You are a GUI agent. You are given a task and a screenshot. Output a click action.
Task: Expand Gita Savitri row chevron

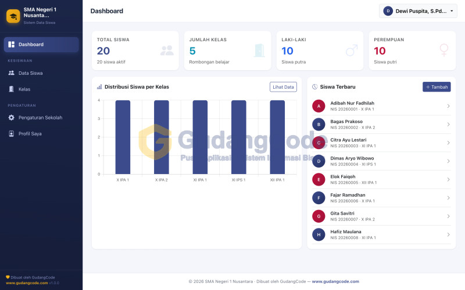click(x=448, y=216)
